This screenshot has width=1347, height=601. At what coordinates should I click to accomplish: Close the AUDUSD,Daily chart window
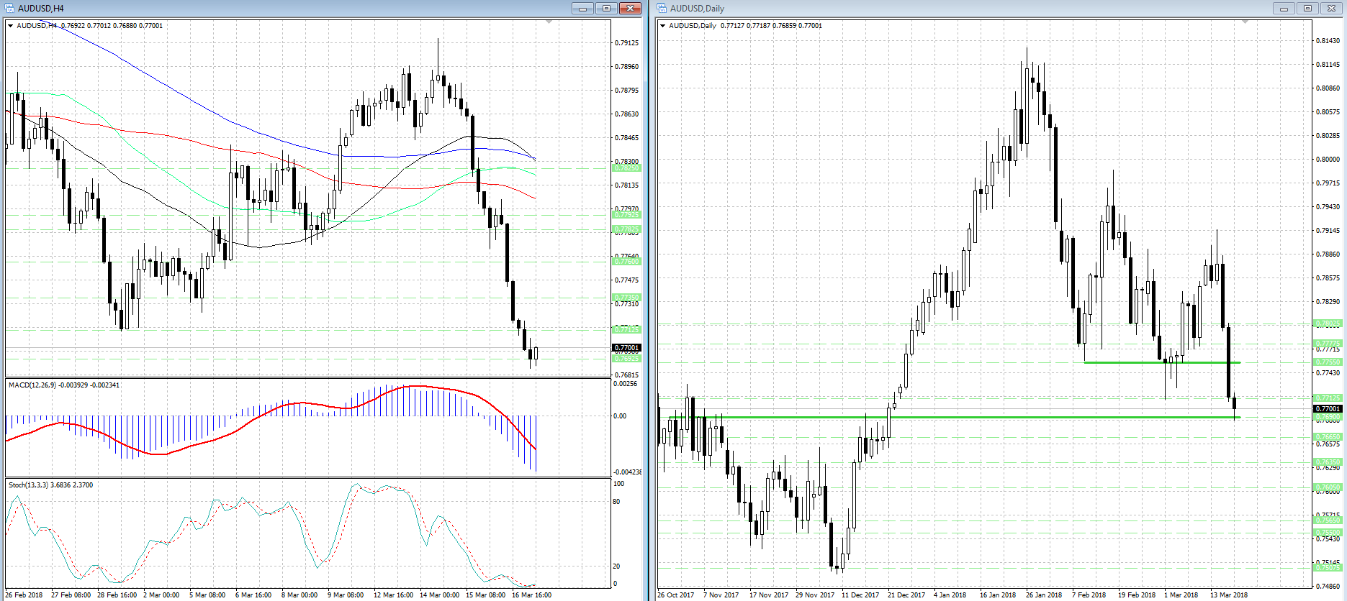(1331, 8)
